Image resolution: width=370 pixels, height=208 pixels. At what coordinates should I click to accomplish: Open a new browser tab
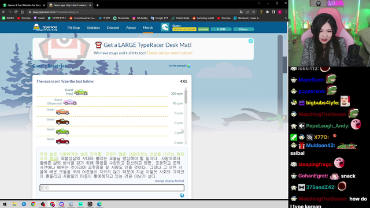(x=98, y=5)
